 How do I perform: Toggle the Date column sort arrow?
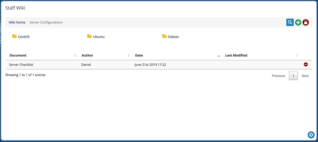pos(219,56)
